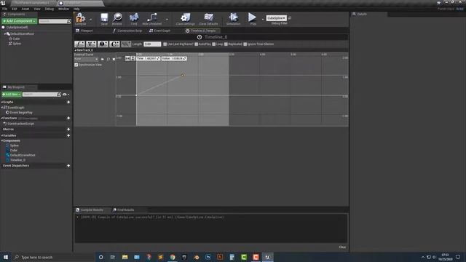The height and width of the screenshot is (262, 466).
Task: Open the Window menu
Action: pos(63,9)
